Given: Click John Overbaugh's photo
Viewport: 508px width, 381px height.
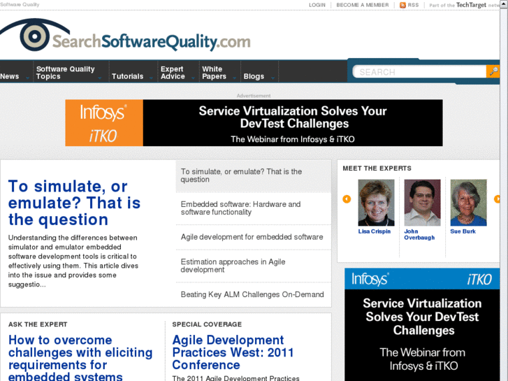Looking at the screenshot, I should point(423,203).
